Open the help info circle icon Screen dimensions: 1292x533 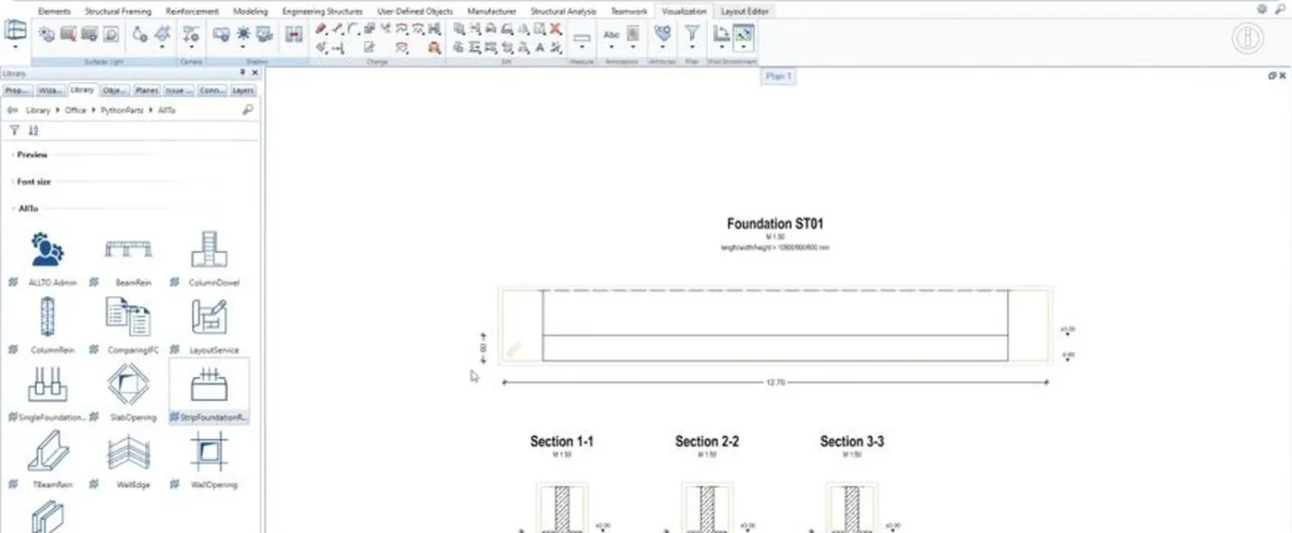click(x=1248, y=39)
